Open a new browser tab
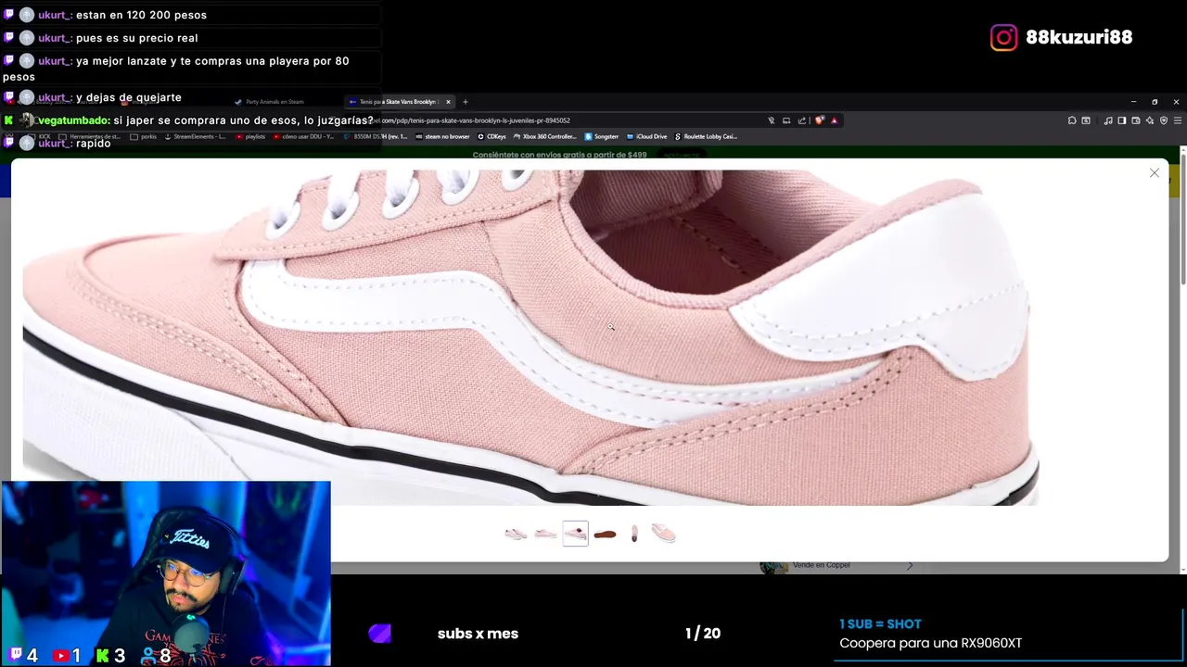Screen dimensions: 1187x667 click(x=466, y=102)
